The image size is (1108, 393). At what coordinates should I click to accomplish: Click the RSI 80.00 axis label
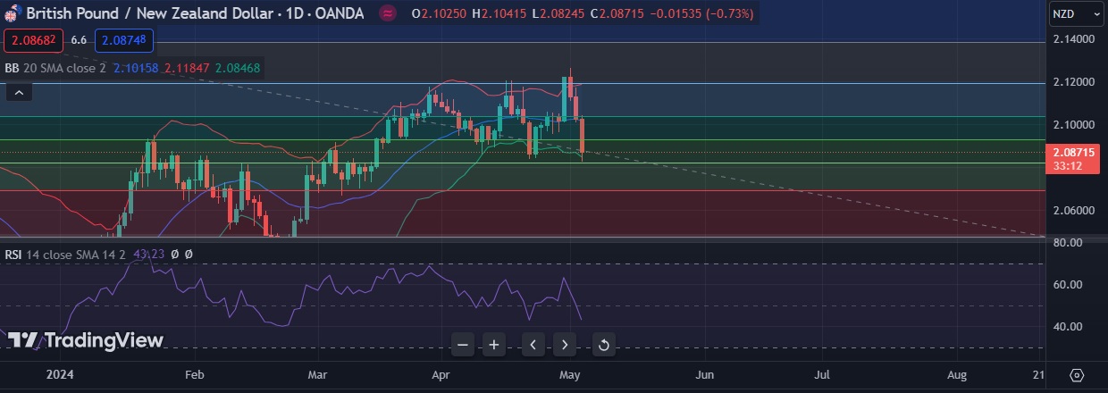coord(1069,242)
